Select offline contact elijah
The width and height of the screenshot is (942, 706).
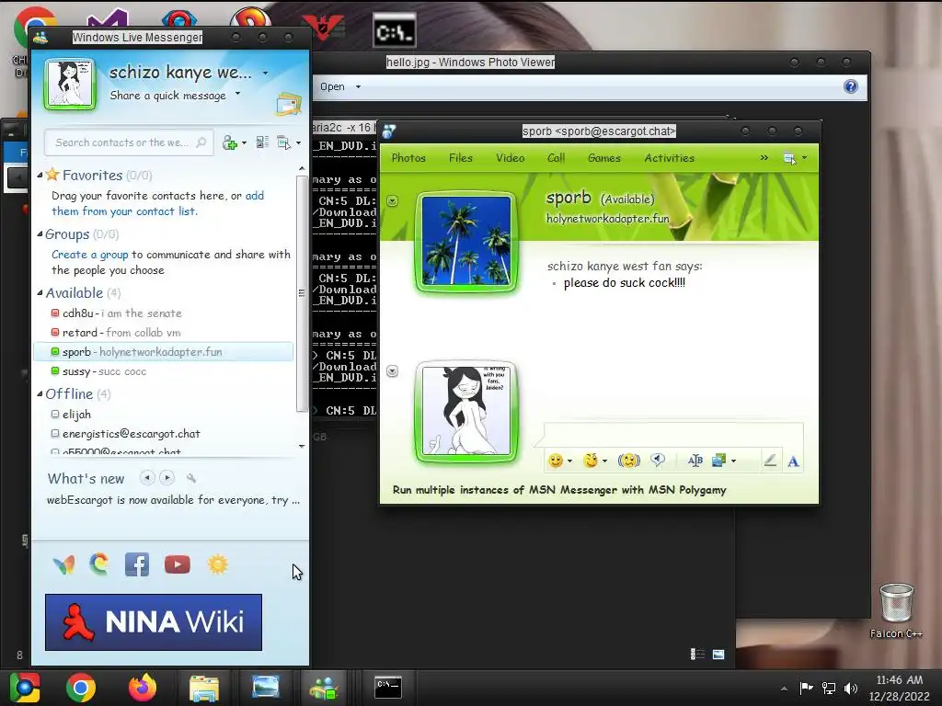[164, 415]
